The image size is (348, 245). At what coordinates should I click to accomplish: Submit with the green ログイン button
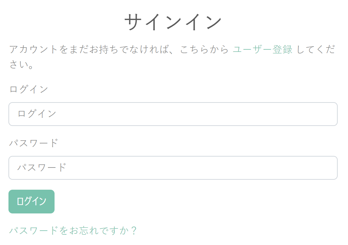32,201
